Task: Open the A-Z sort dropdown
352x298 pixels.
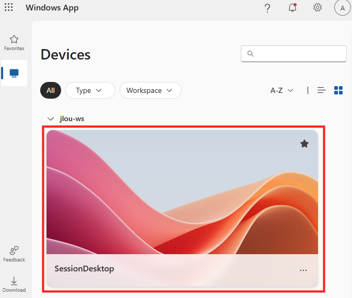Action: coord(281,90)
